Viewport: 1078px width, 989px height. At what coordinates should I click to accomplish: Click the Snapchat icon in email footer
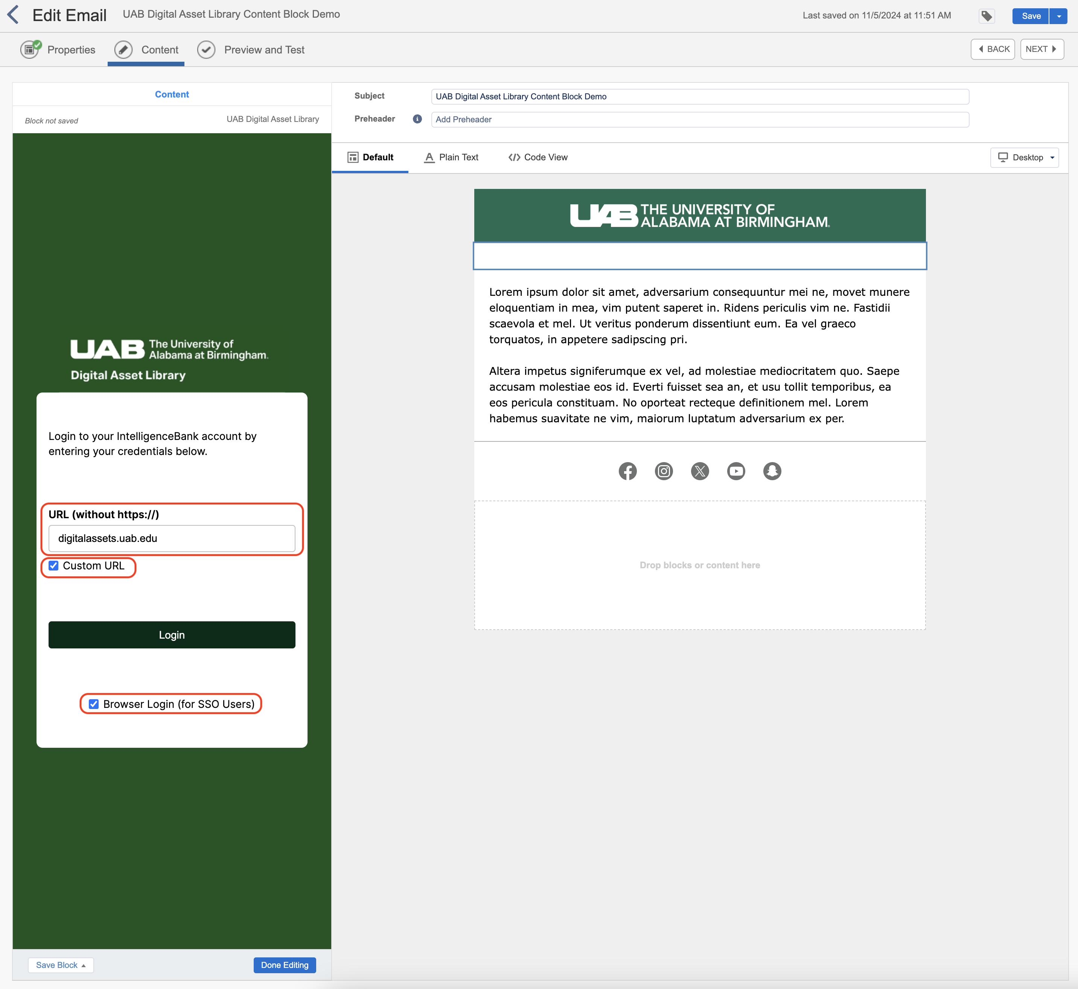click(772, 471)
